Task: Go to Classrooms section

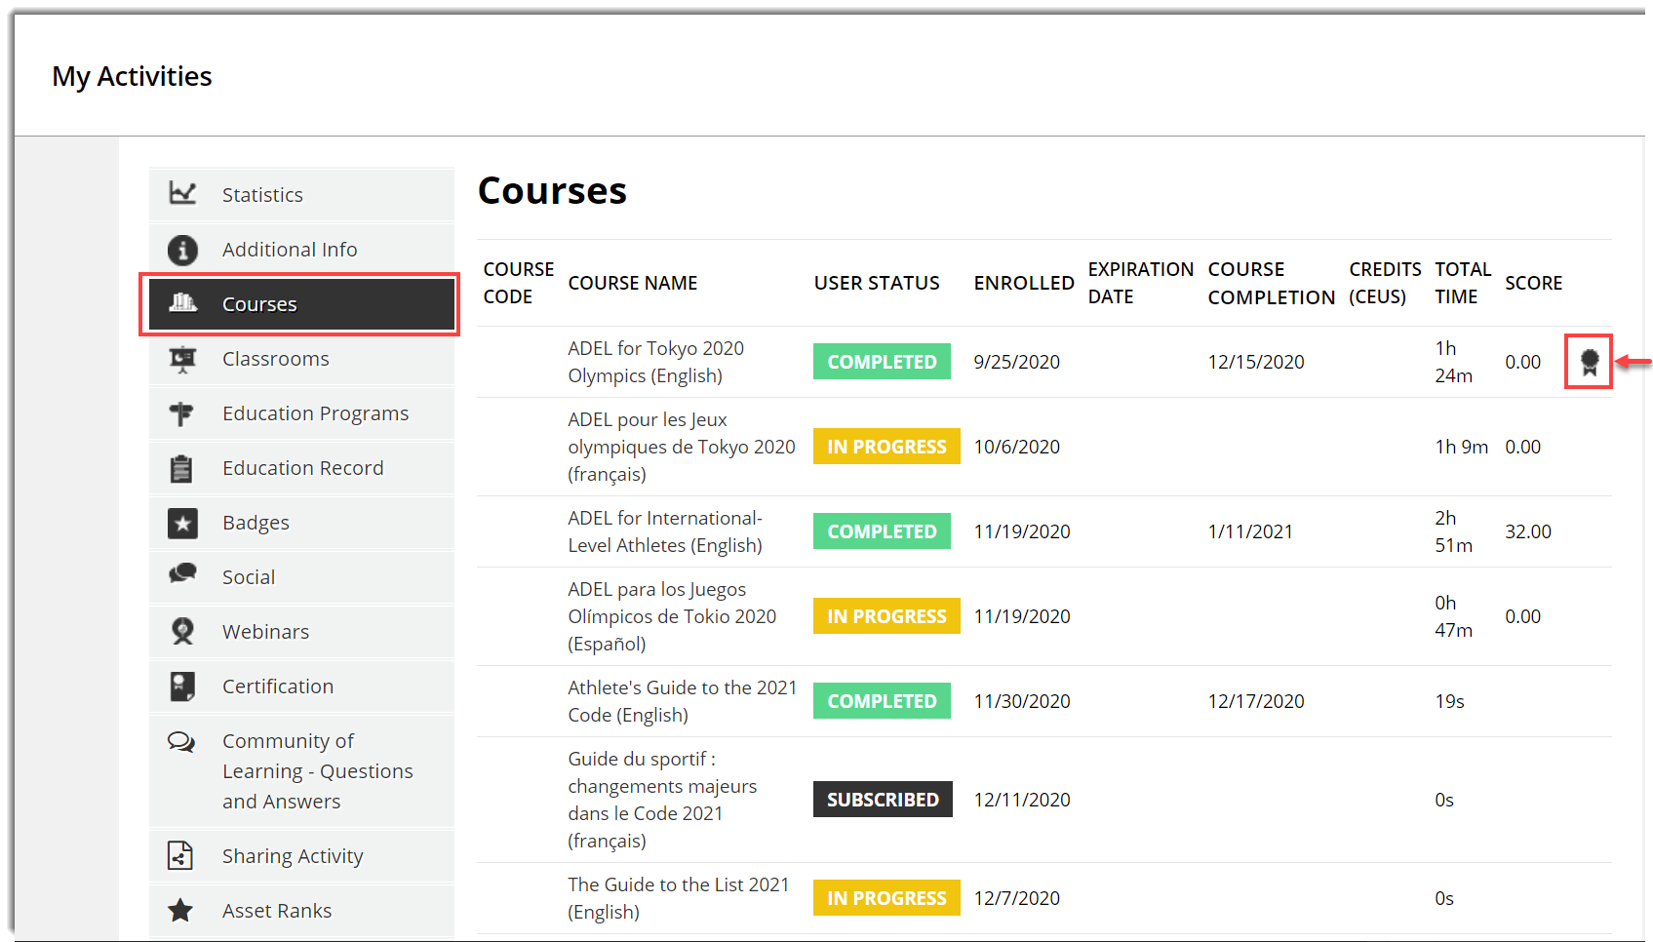Action: pyautogui.click(x=301, y=359)
